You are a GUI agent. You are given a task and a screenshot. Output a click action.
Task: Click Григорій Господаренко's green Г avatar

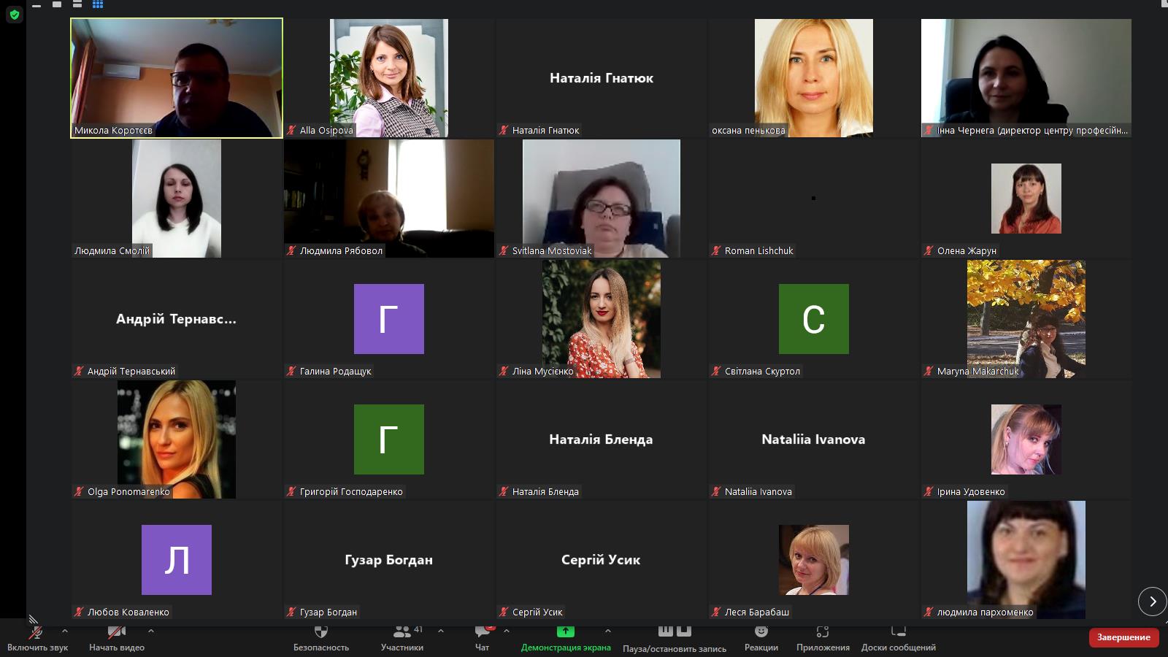(389, 439)
